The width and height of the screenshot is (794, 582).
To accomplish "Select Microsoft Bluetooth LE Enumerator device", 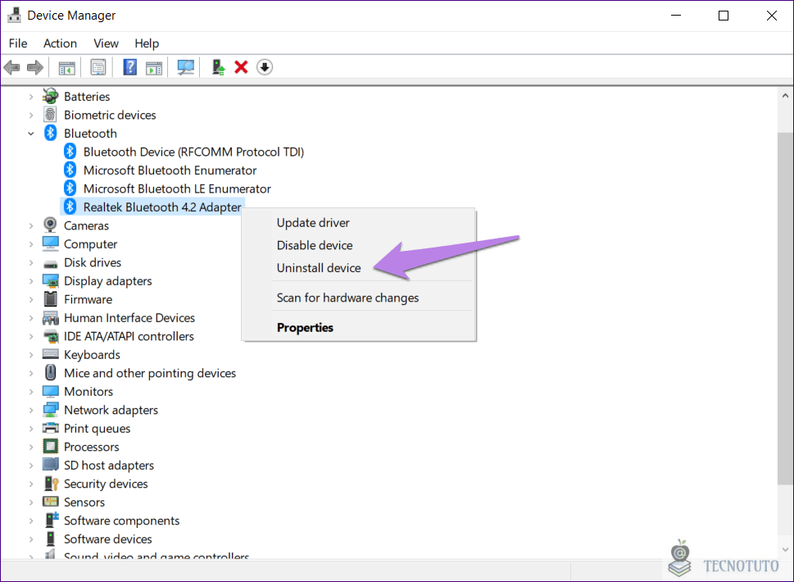I will pyautogui.click(x=177, y=189).
